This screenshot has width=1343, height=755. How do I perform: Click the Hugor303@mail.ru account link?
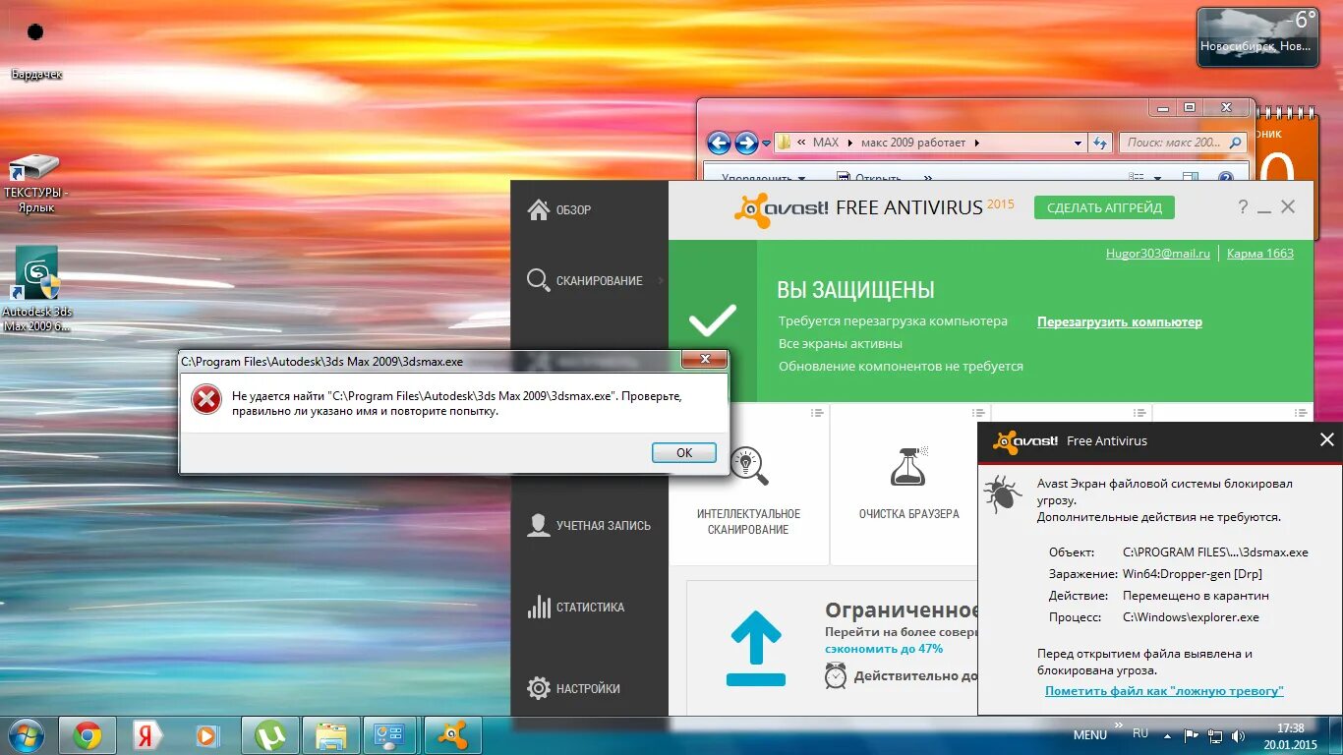pos(1158,254)
